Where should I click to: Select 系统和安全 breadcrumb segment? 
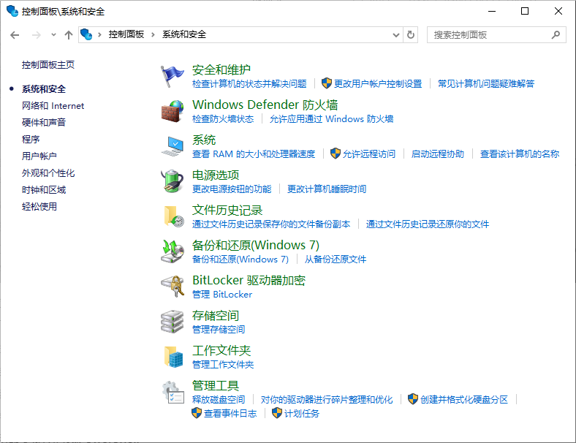pos(184,34)
